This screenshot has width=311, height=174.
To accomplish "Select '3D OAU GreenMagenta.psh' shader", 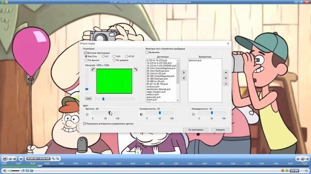I will point(161,68).
